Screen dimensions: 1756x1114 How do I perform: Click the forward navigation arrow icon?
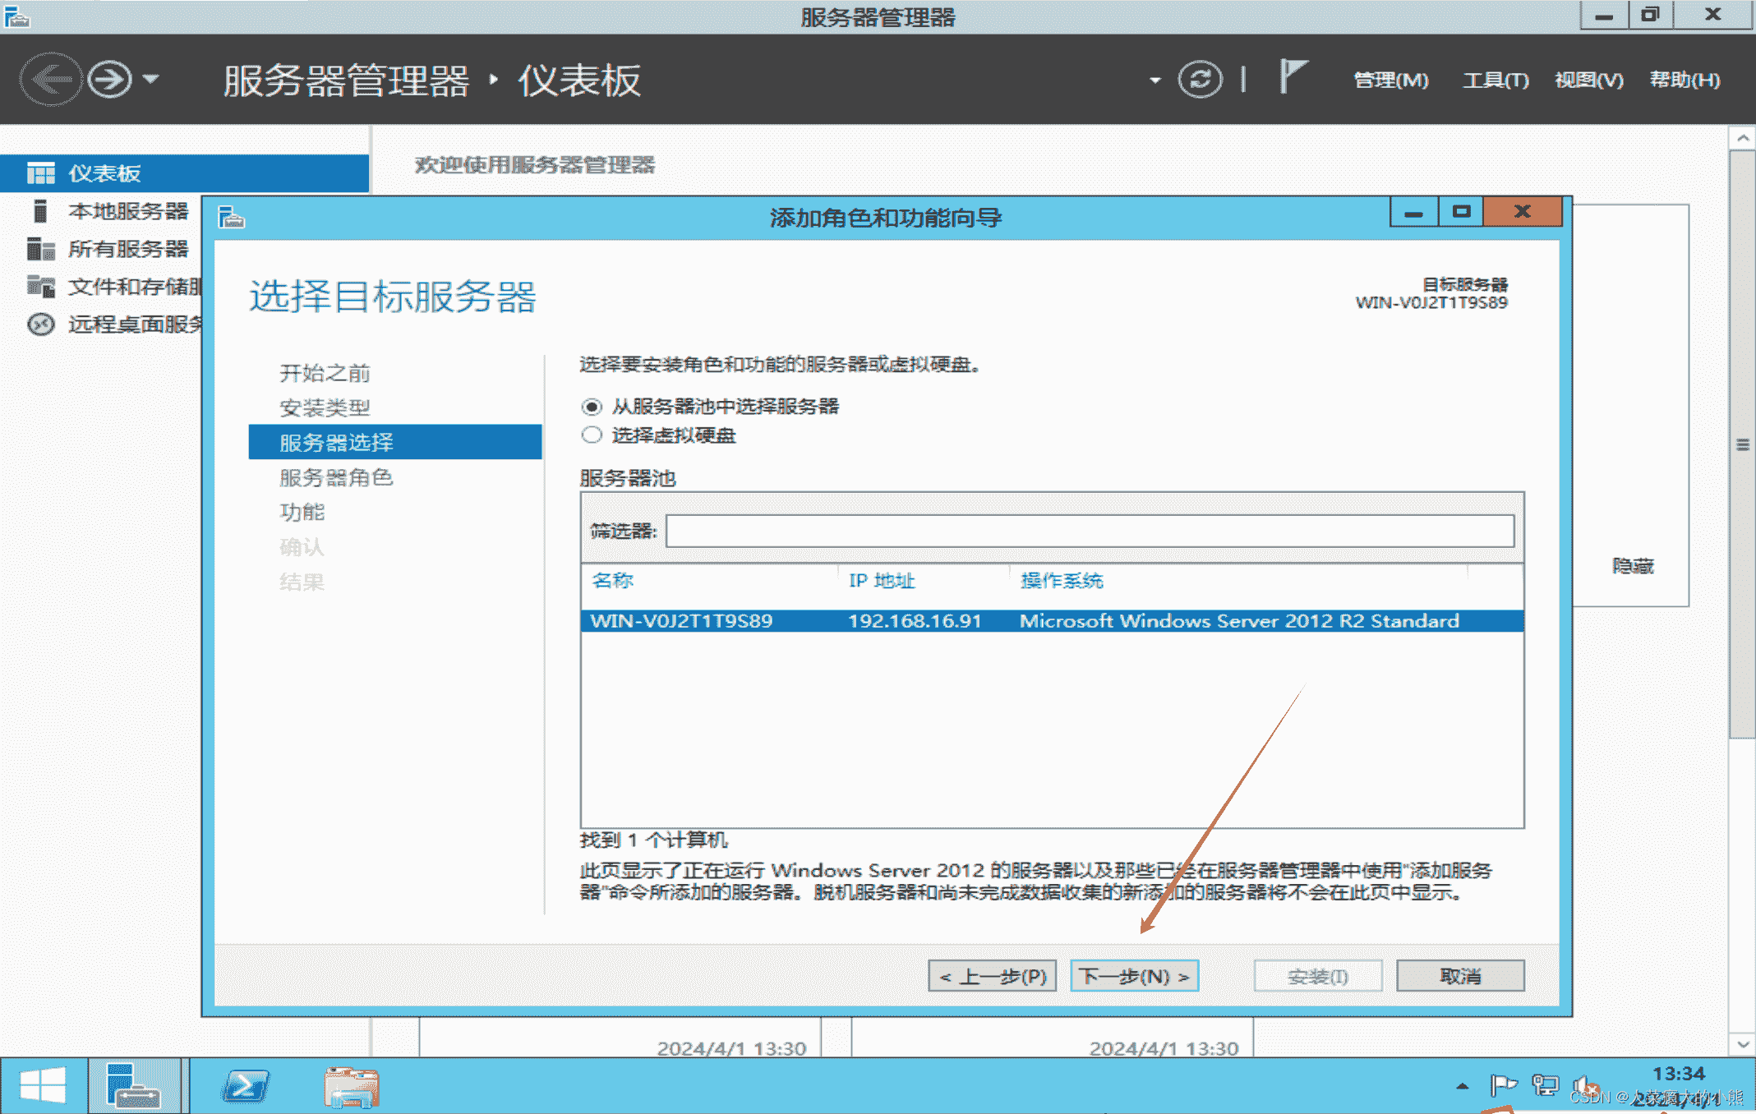coord(109,80)
